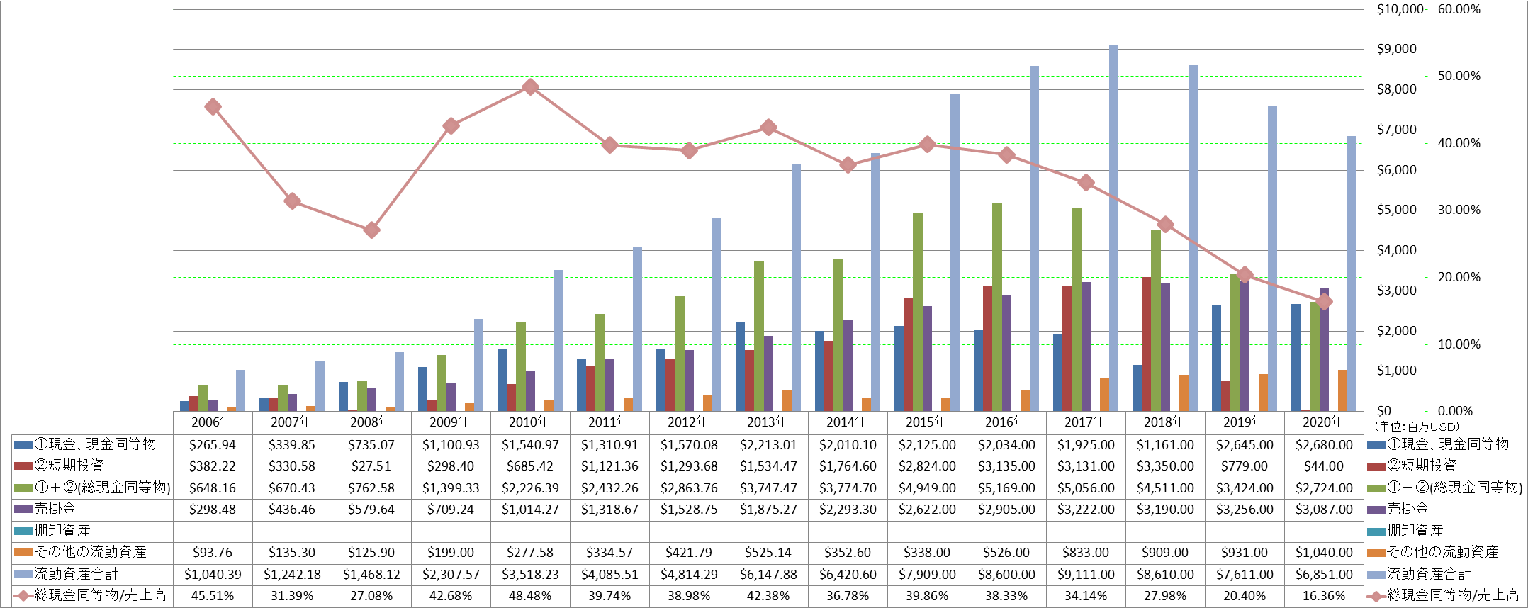The width and height of the screenshot is (1528, 608).
Task: Click the cell value $9,111.00
Action: 1086,575
